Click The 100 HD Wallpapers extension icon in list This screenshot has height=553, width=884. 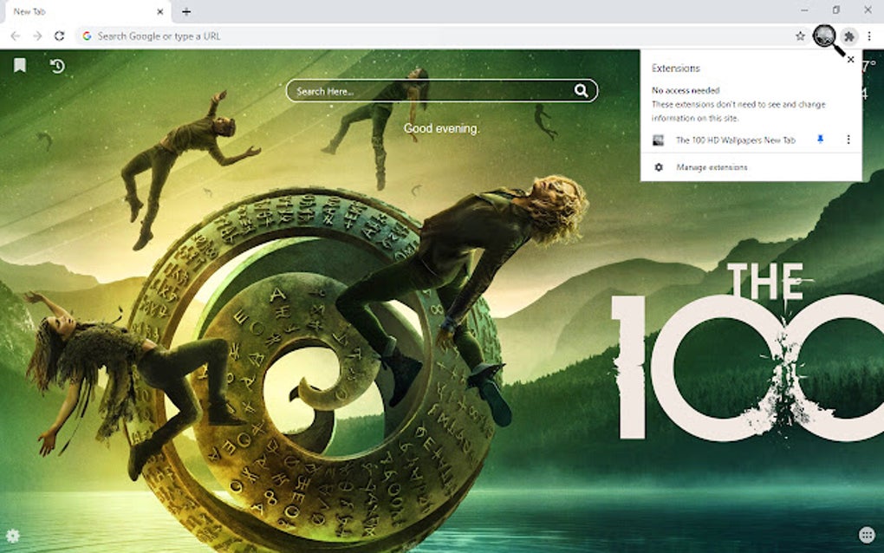pyautogui.click(x=658, y=140)
